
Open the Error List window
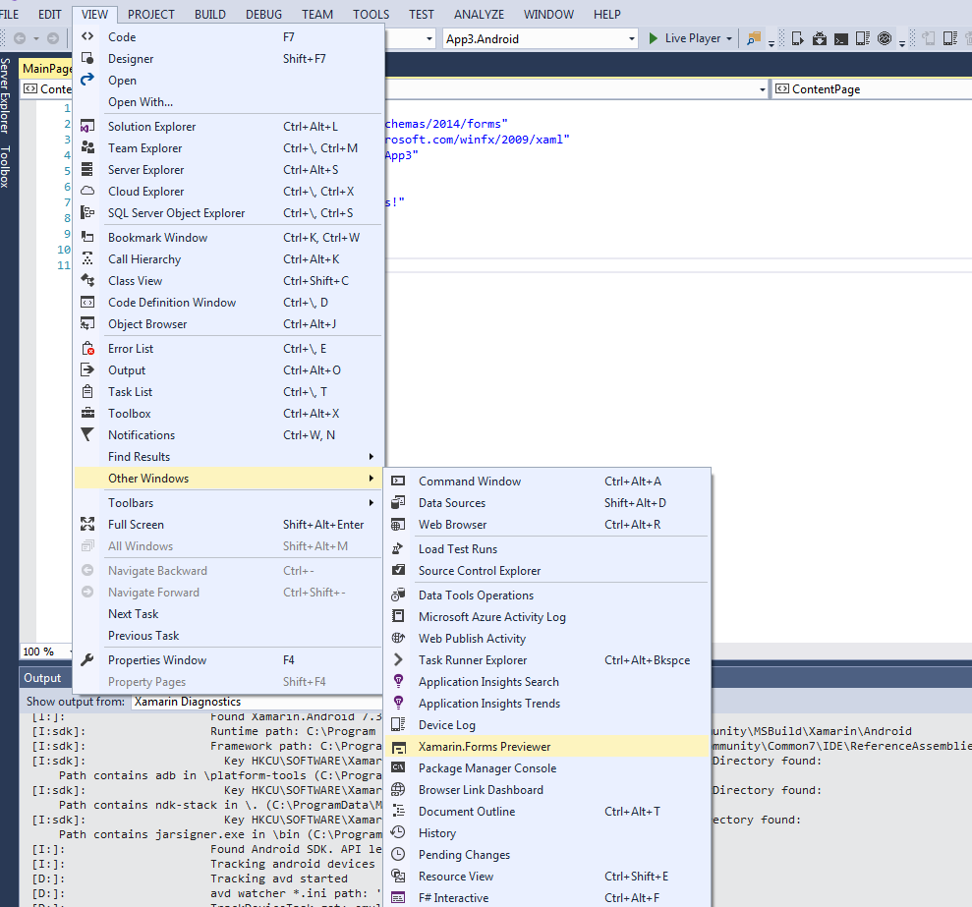tap(128, 348)
